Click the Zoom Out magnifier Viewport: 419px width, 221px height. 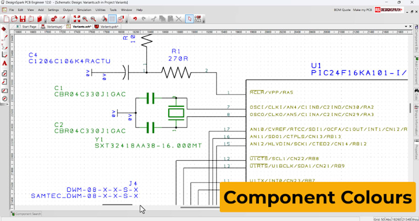tap(94, 19)
